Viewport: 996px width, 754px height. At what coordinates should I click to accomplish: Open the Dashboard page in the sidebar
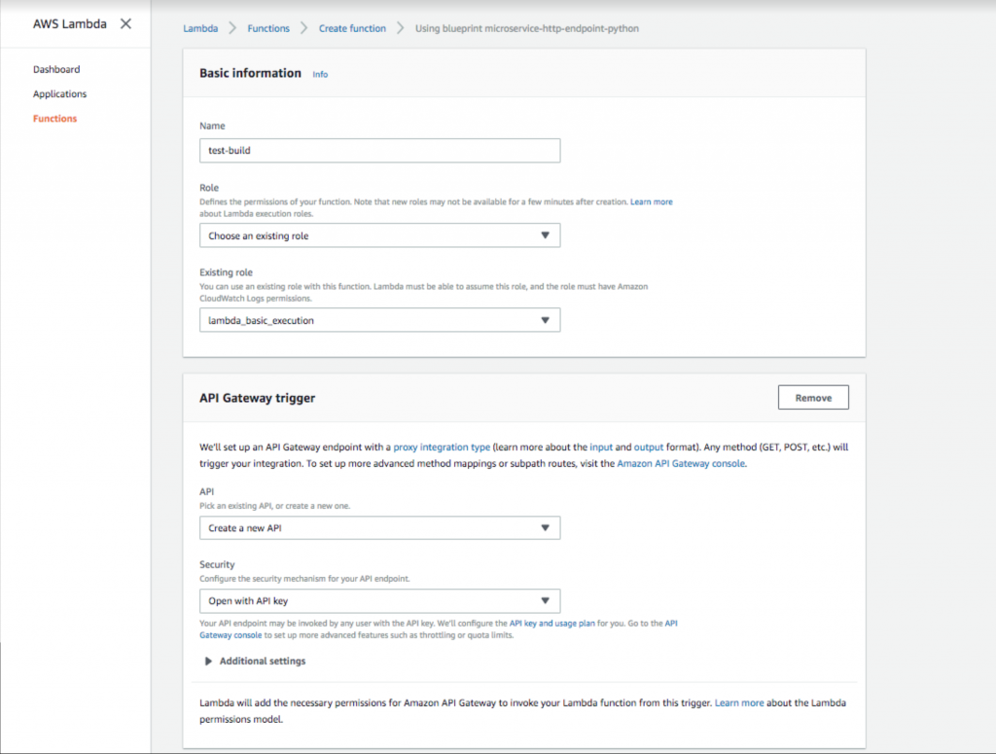(x=56, y=69)
